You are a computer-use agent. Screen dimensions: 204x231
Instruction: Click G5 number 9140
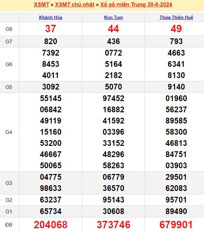pos(176,87)
